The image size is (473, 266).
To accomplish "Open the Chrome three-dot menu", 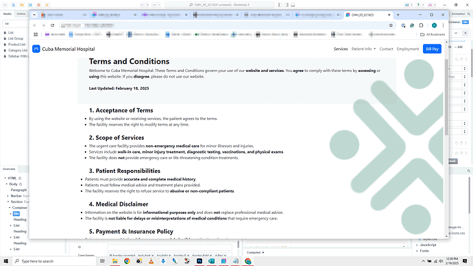I will [443, 25].
